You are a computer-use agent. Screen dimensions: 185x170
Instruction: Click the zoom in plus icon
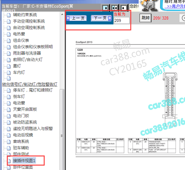point(183,18)
